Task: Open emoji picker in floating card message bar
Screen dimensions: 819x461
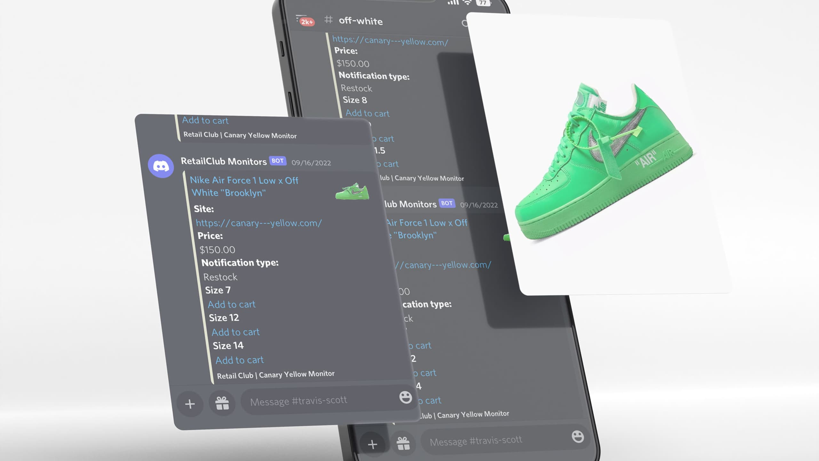Action: pyautogui.click(x=406, y=397)
